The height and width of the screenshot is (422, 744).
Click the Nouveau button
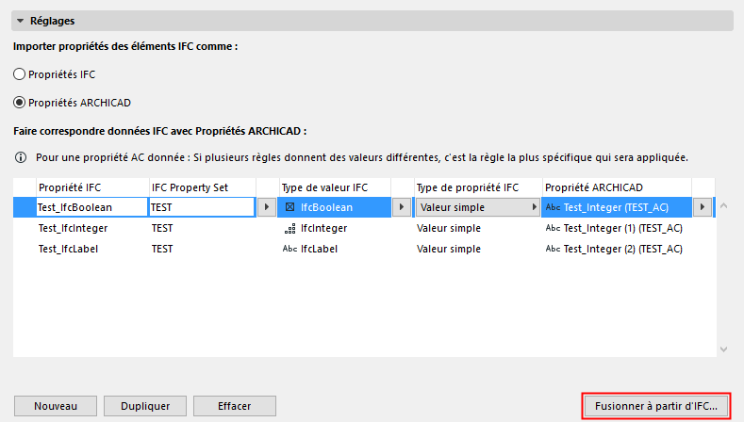pyautogui.click(x=55, y=406)
